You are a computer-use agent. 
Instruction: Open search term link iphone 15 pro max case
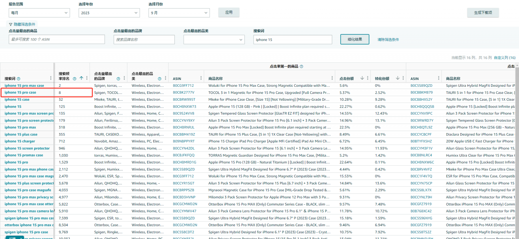(x=24, y=86)
